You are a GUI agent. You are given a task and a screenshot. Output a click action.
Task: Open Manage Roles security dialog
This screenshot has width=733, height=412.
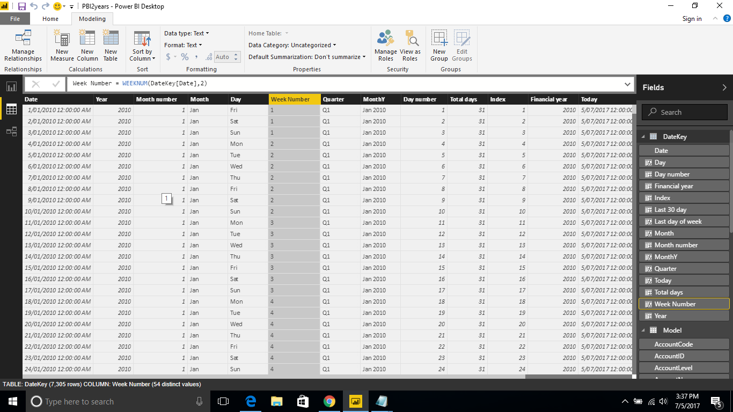tap(386, 46)
